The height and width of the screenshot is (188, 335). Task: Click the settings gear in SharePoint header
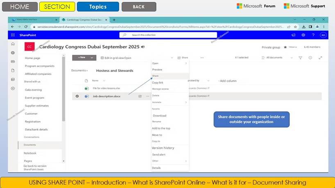pyautogui.click(x=303, y=35)
